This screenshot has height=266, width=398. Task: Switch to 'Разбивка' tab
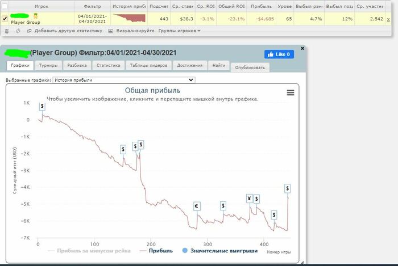[x=77, y=65]
